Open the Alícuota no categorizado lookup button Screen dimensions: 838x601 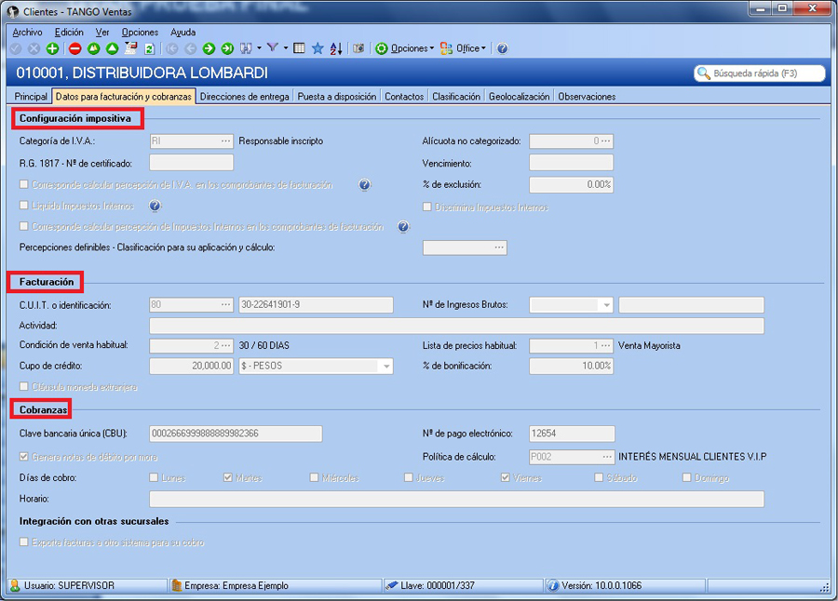[605, 141]
